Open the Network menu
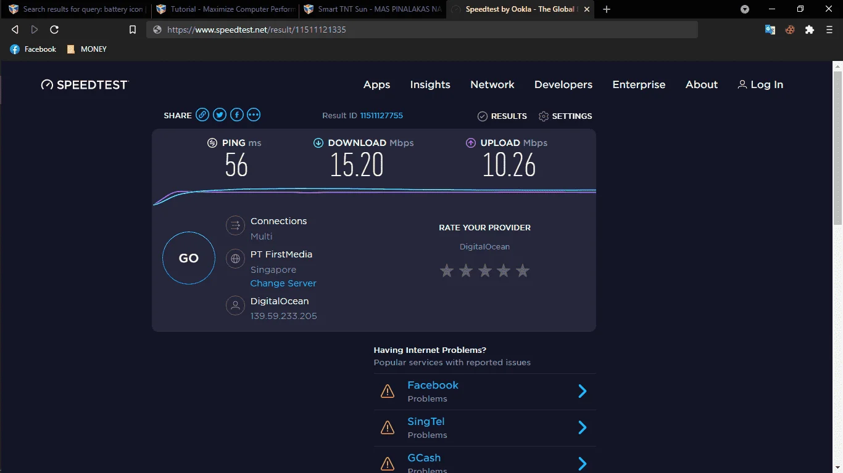This screenshot has height=473, width=843. point(492,85)
